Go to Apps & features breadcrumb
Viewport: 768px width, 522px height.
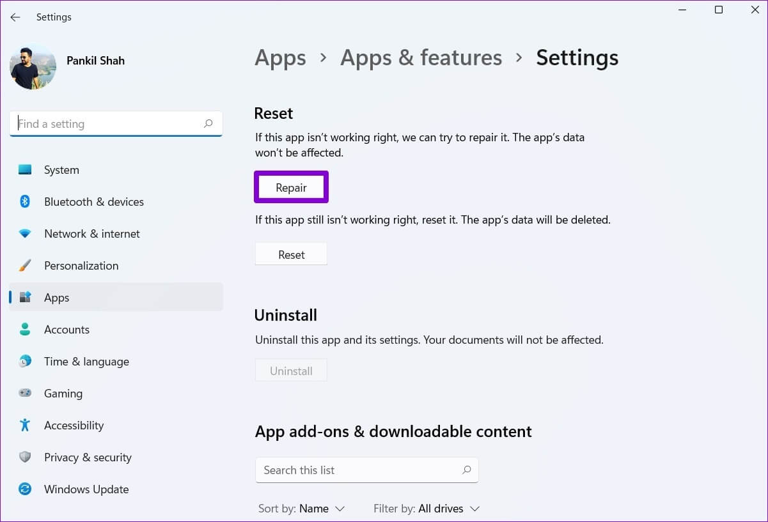[x=421, y=58]
